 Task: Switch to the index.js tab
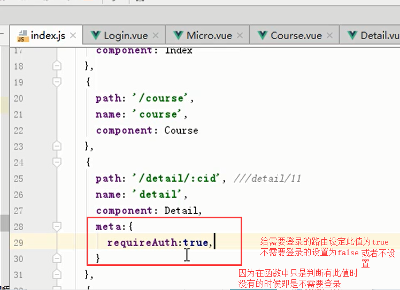tap(46, 35)
